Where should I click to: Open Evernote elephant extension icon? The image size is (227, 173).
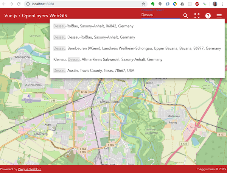click(x=152, y=4)
